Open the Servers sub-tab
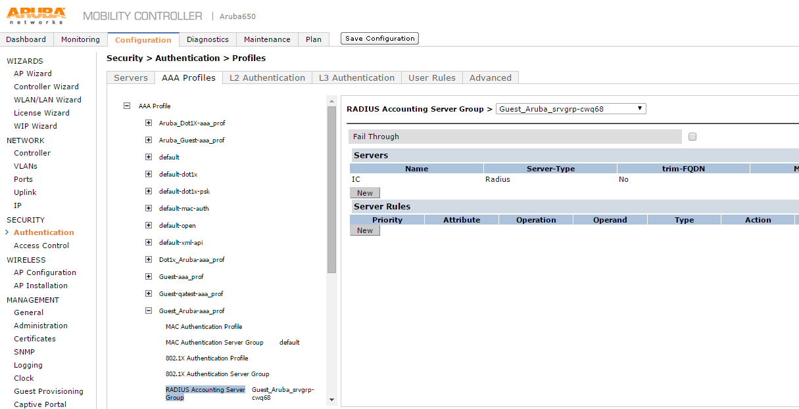799x409 pixels. 131,77
